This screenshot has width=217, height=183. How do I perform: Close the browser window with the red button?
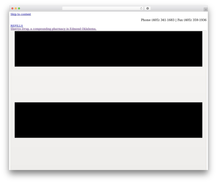(13, 8)
